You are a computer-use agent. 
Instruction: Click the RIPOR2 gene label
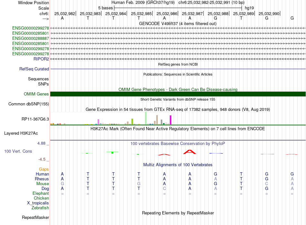point(41,59)
